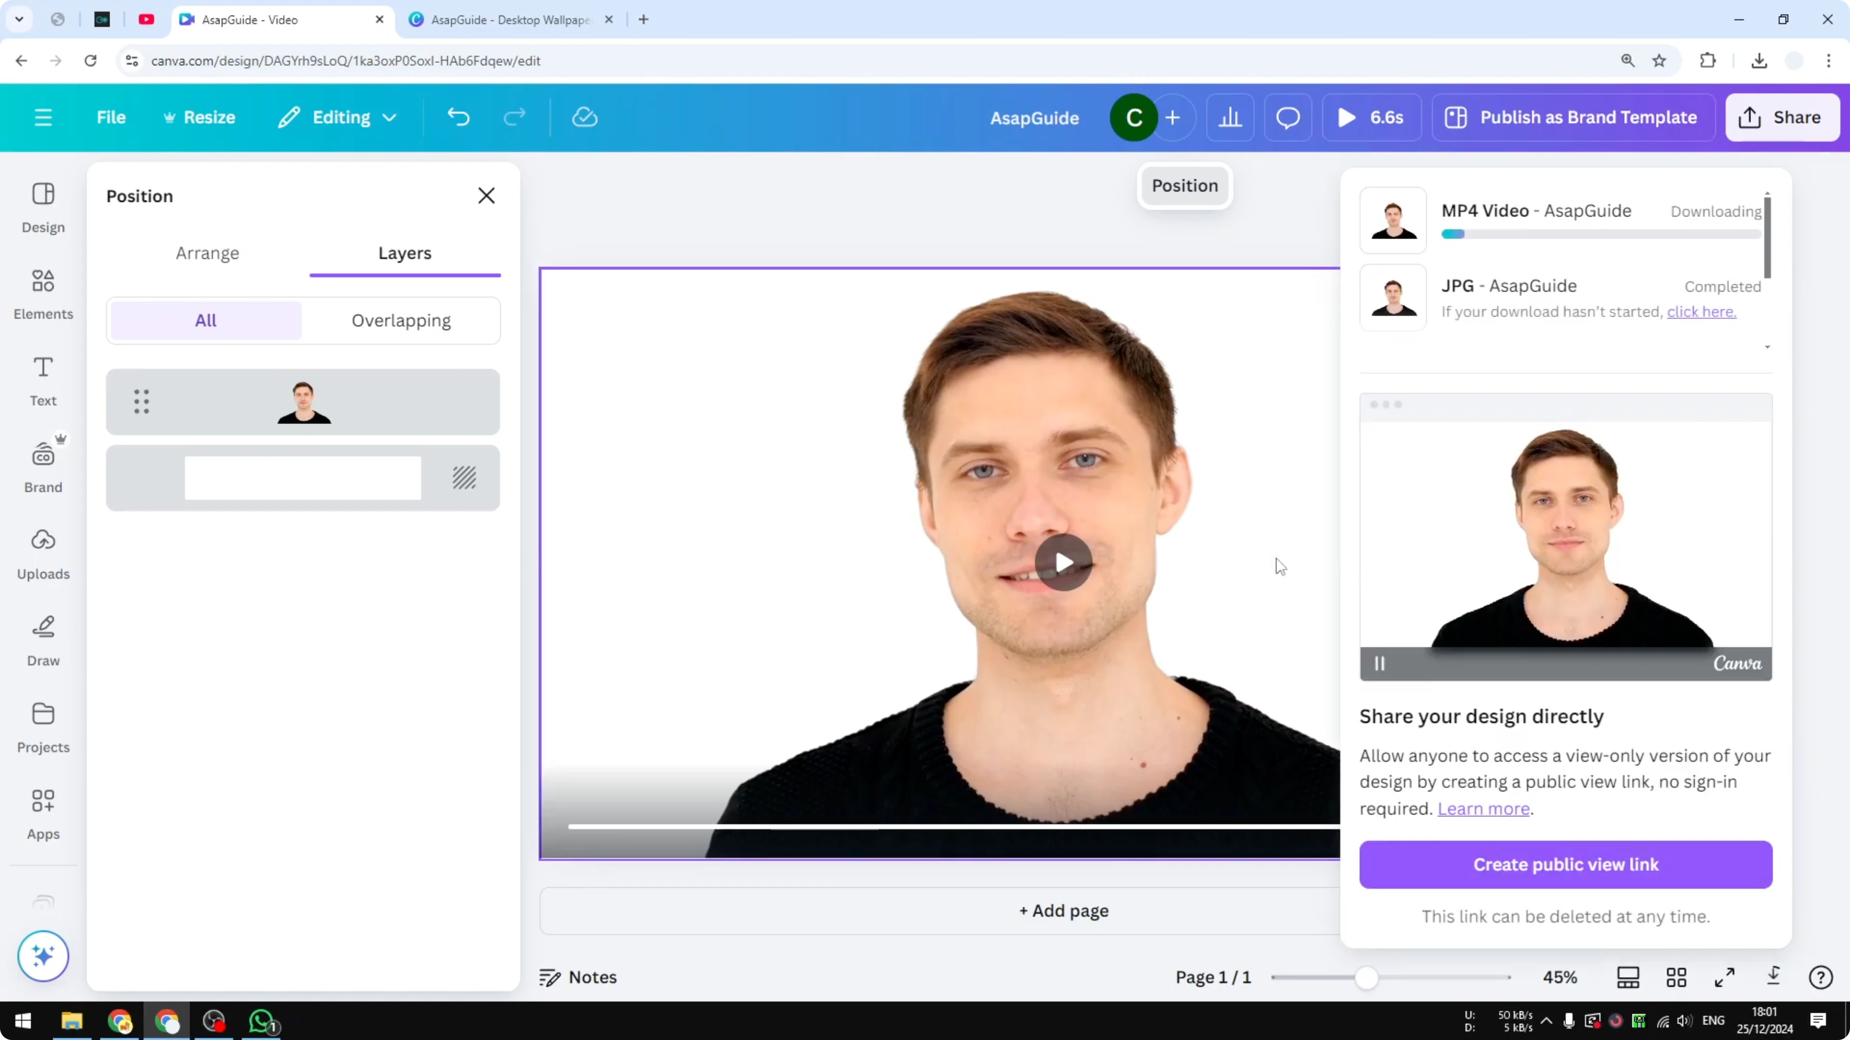Open the hamburger menu
Viewport: 1850px width, 1040px height.
(42, 117)
